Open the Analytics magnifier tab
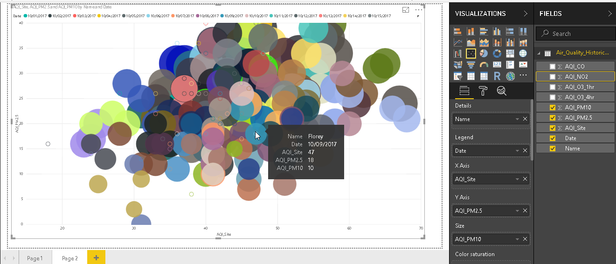Viewport: 616px width, 264px height. pos(501,91)
